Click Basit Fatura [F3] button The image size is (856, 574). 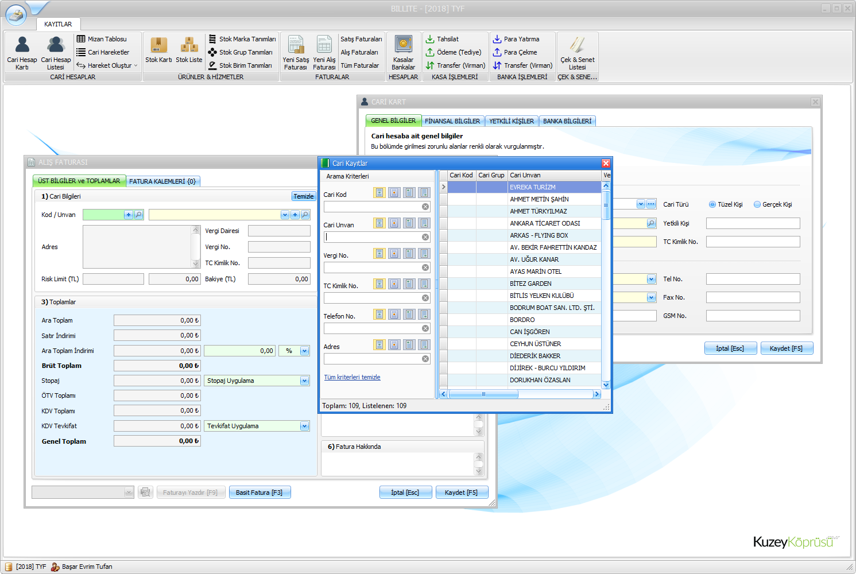259,492
